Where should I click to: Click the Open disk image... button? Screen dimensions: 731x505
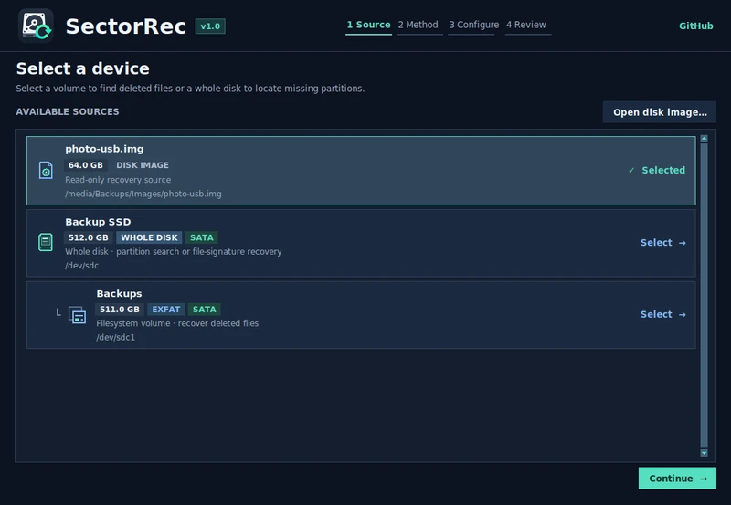click(x=660, y=112)
